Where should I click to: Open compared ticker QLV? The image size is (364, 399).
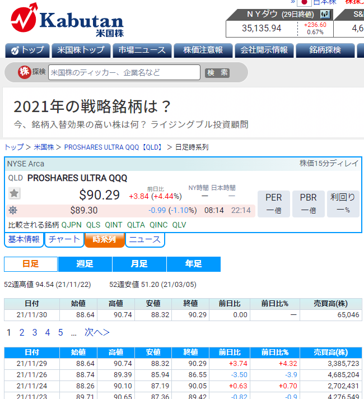179,225
